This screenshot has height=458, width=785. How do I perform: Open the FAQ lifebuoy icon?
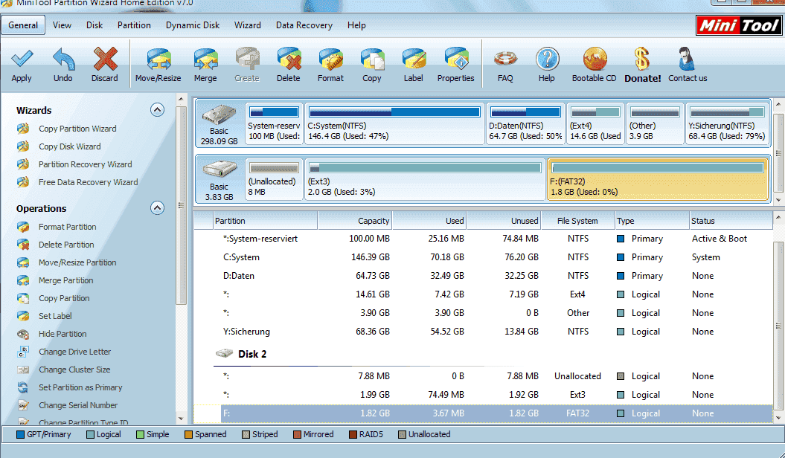pyautogui.click(x=505, y=59)
